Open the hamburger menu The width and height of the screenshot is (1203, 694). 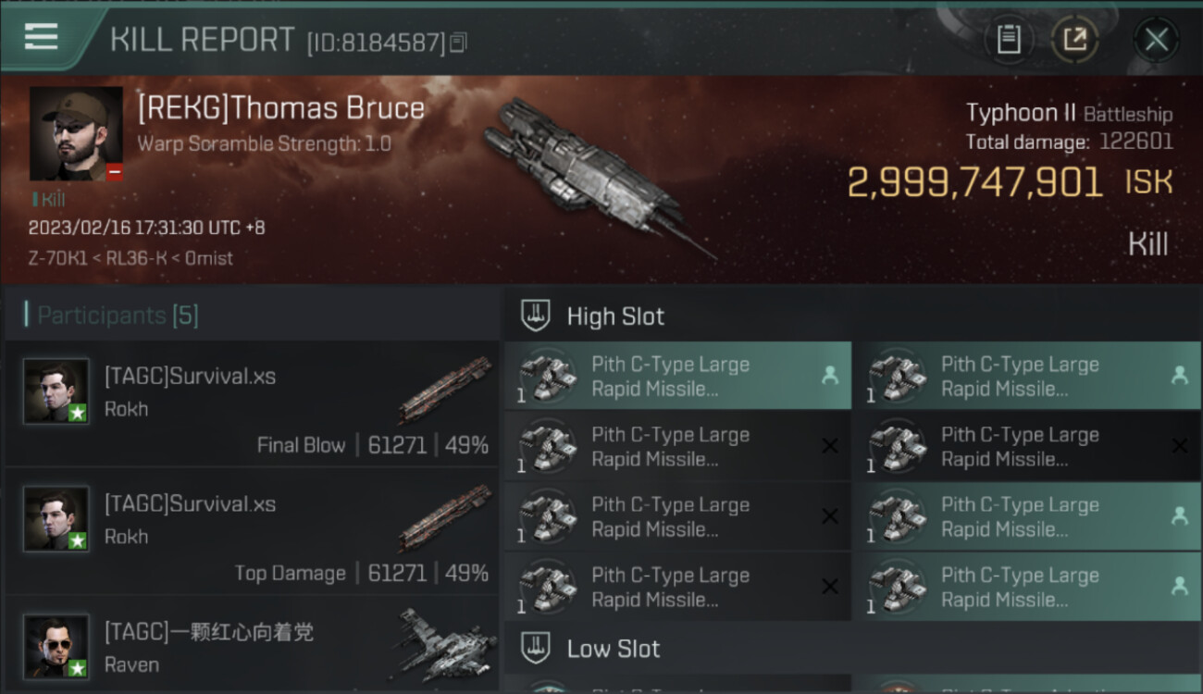42,37
